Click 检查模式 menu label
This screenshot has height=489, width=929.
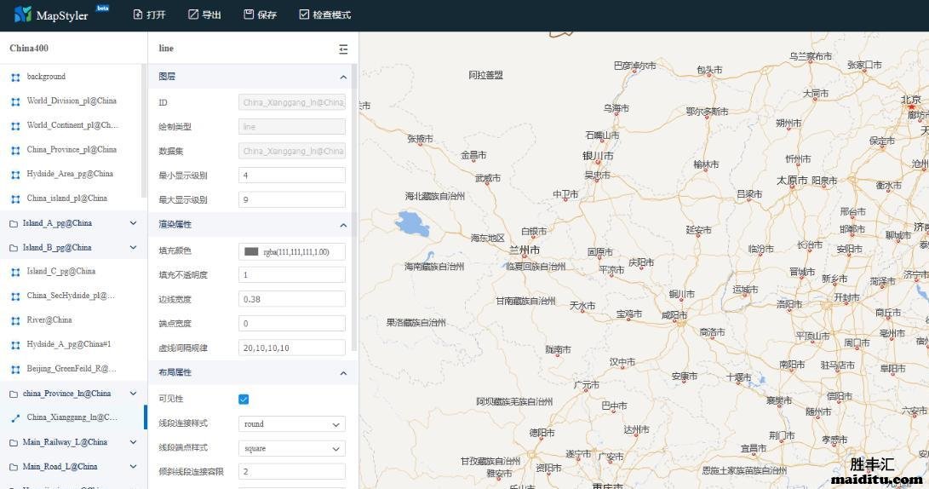pyautogui.click(x=332, y=14)
